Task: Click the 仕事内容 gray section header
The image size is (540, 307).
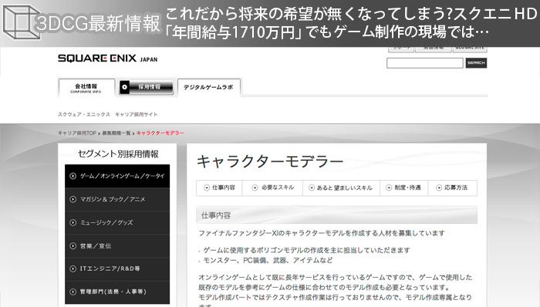Action: (337, 215)
